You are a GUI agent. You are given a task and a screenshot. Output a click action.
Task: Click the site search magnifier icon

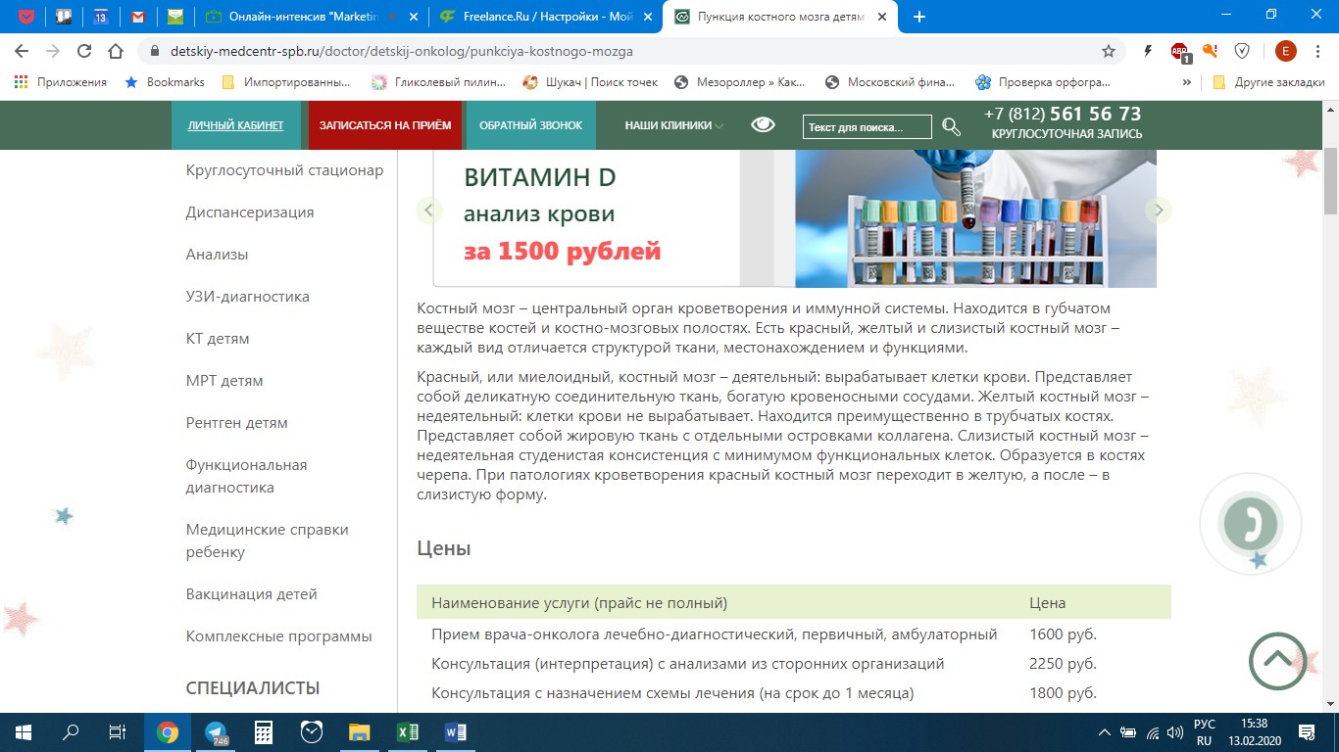tap(951, 126)
